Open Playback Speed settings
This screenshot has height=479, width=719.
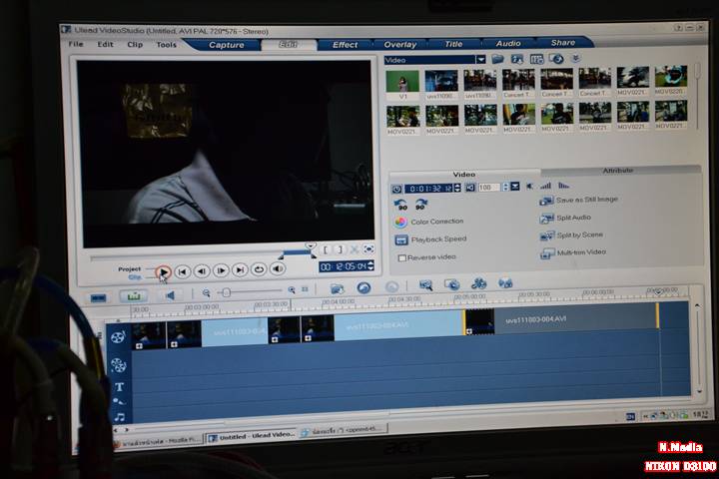pyautogui.click(x=430, y=239)
